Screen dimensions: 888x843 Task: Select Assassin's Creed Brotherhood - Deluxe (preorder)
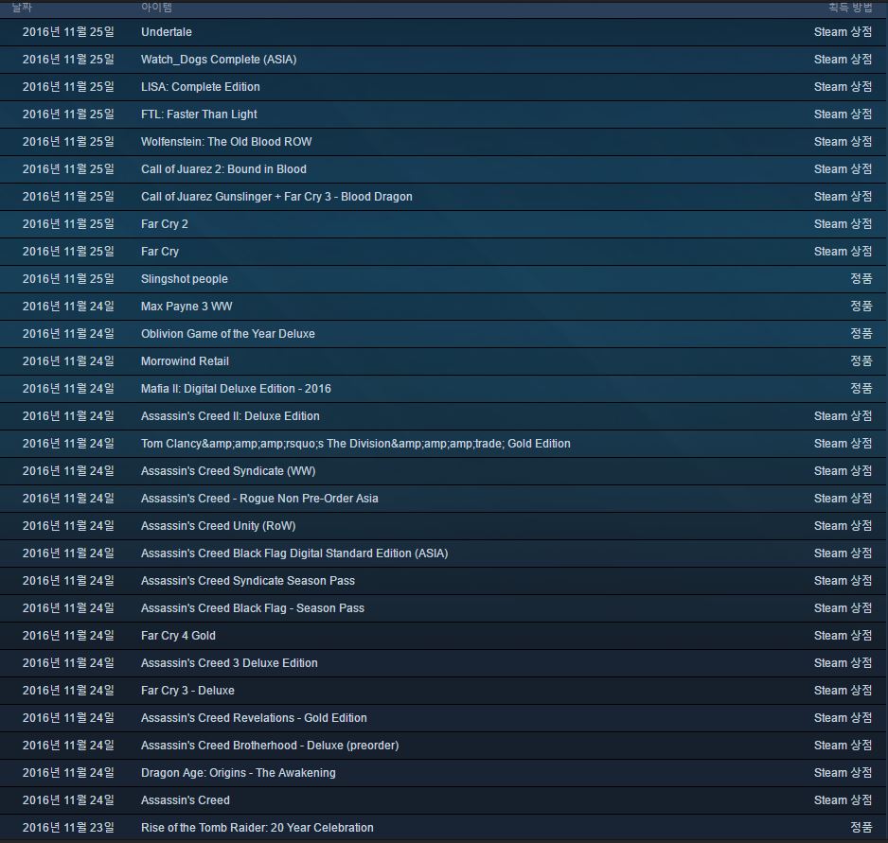pos(270,746)
